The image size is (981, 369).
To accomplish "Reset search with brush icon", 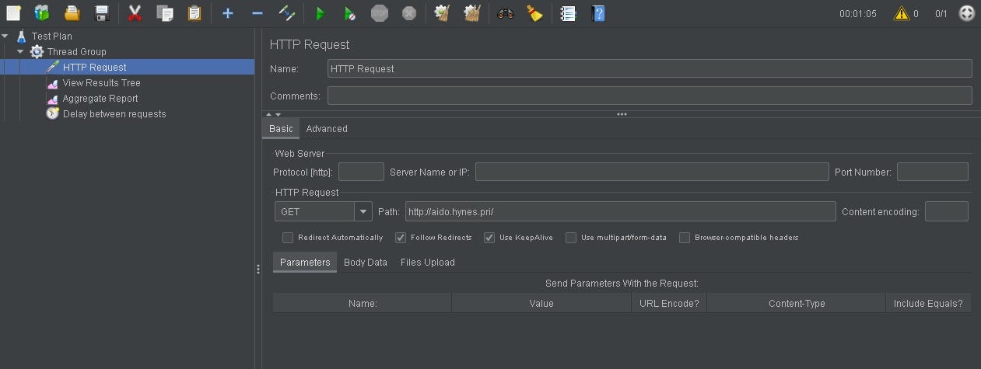I will point(534,13).
